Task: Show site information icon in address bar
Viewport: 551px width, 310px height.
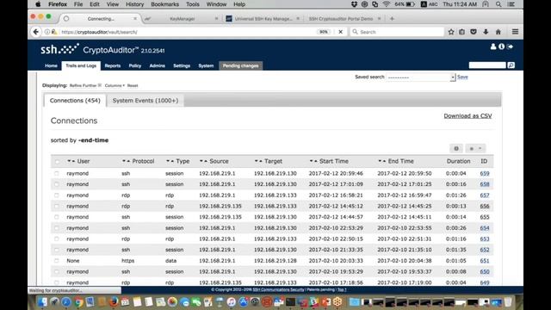Action: click(47, 32)
